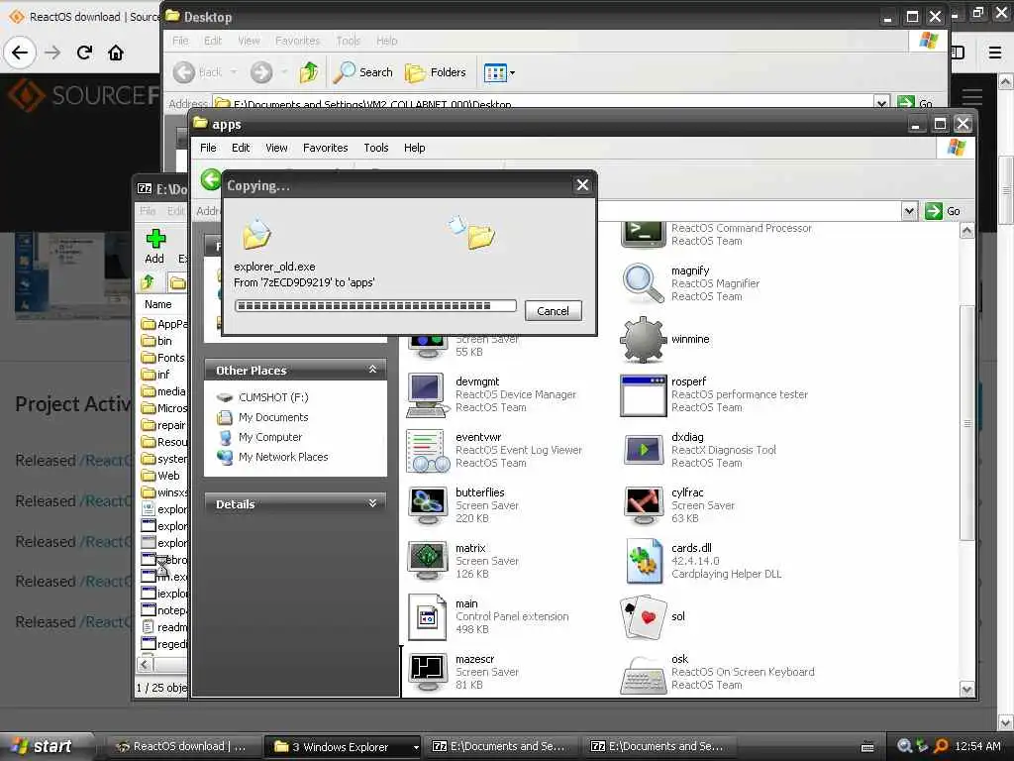
Task: Open the winmine gear icon
Action: (x=643, y=340)
